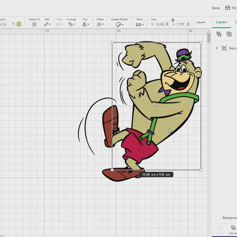The height and width of the screenshot is (237, 237).
Task: Click the bottom-left selection handle
Action: pyautogui.click(x=112, y=170)
